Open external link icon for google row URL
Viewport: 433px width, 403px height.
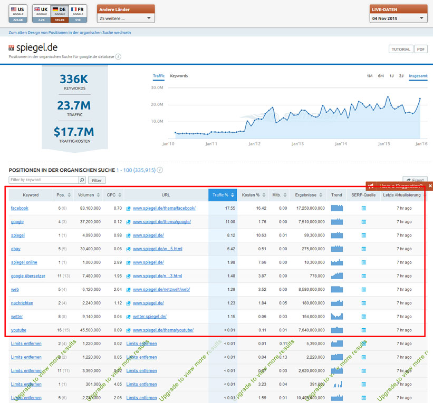(128, 222)
